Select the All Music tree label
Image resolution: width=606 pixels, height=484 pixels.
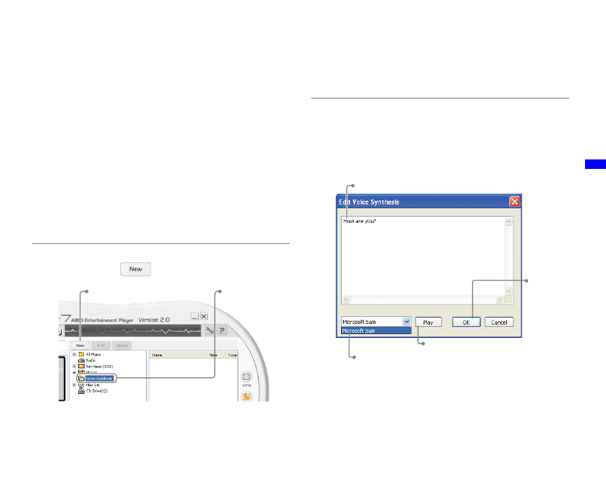coord(93,354)
